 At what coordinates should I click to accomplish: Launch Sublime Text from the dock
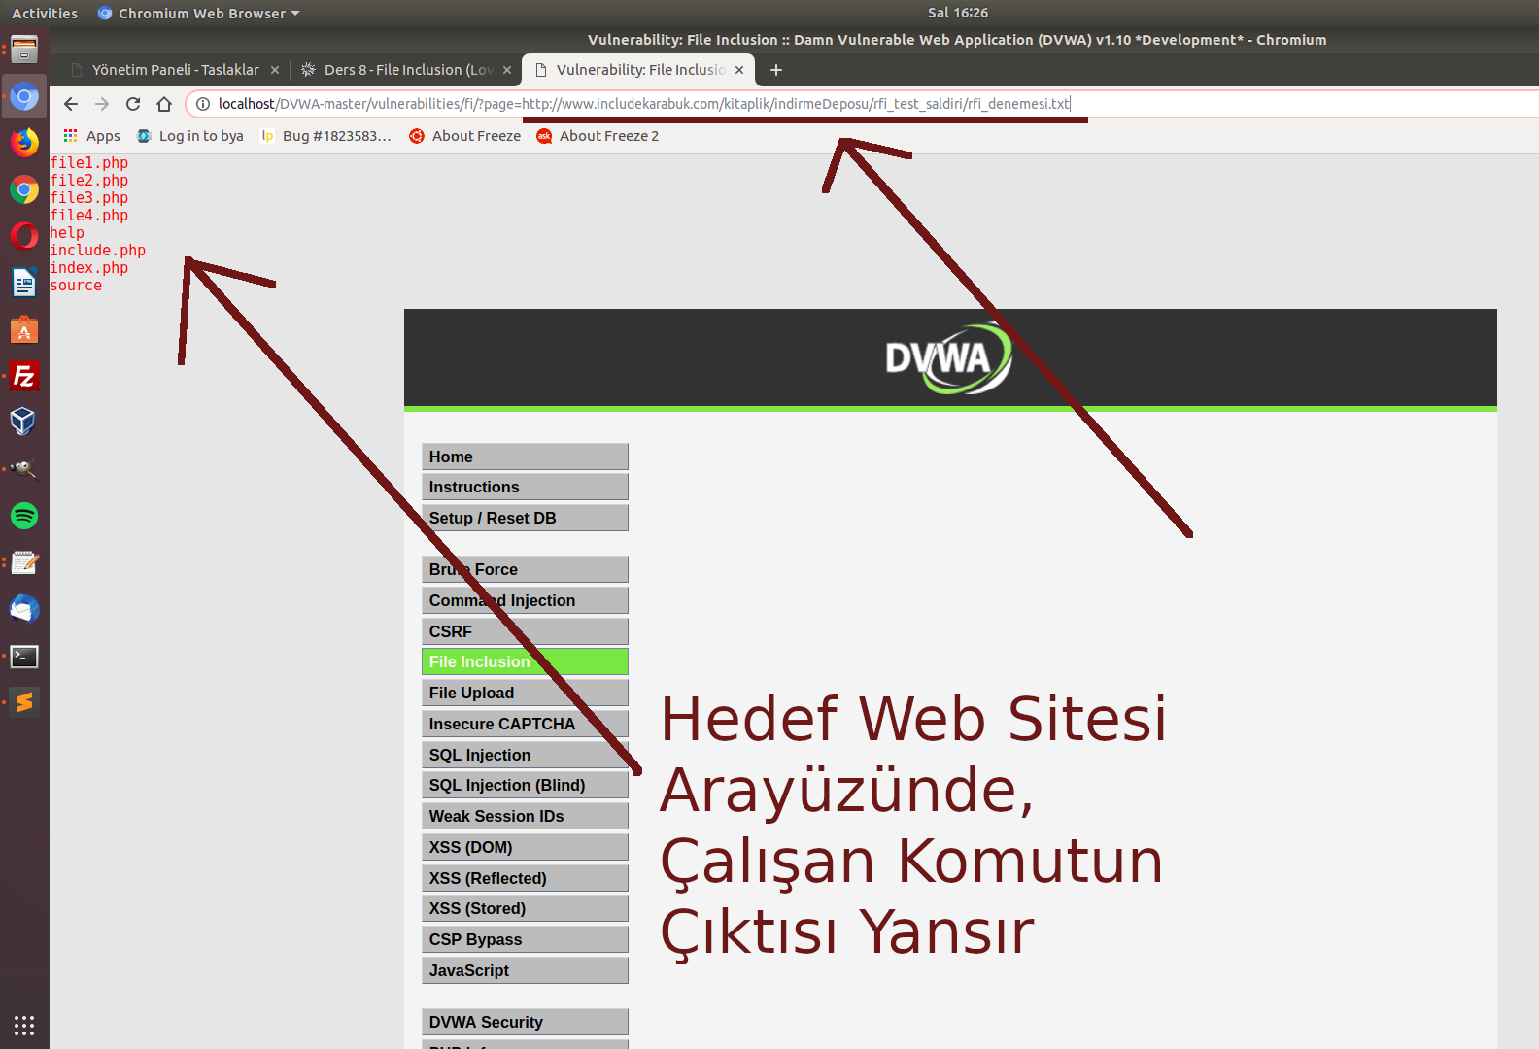pyautogui.click(x=24, y=702)
